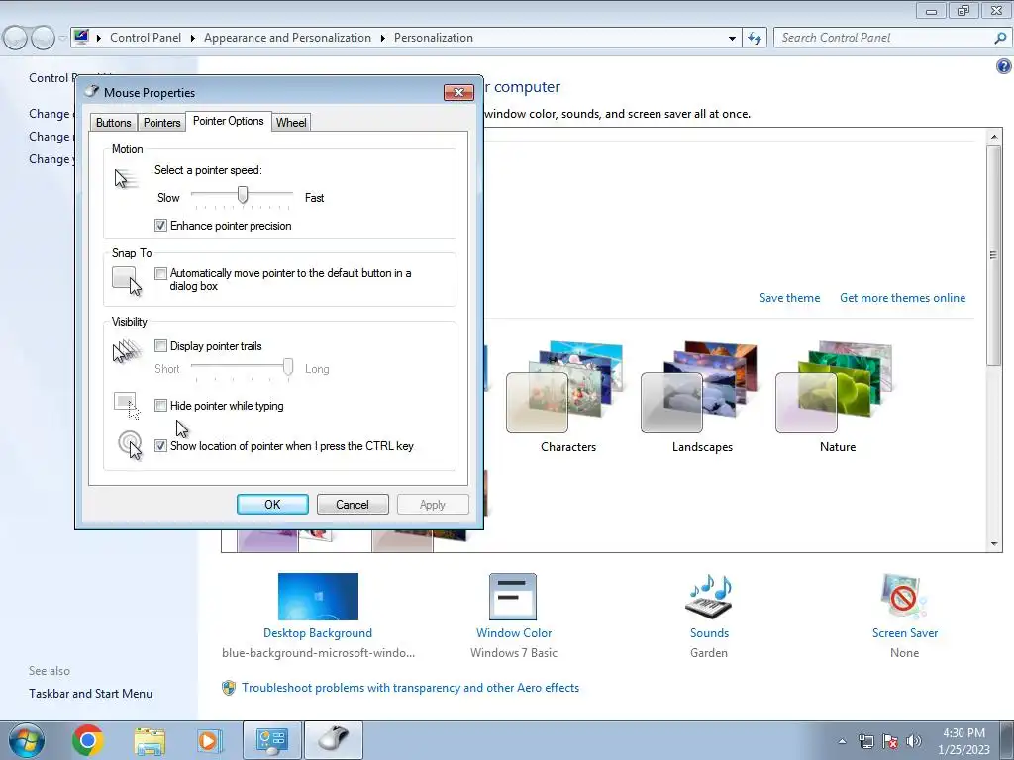This screenshot has height=760, width=1014.
Task: Open Taskbar and Start Menu link
Action: (x=90, y=694)
